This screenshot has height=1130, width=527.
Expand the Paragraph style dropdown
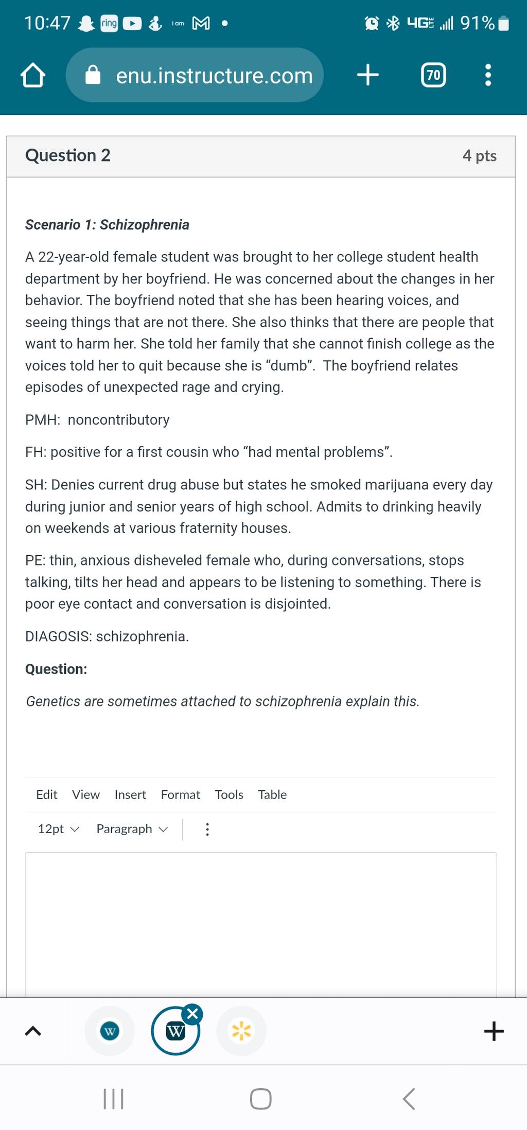click(x=132, y=829)
